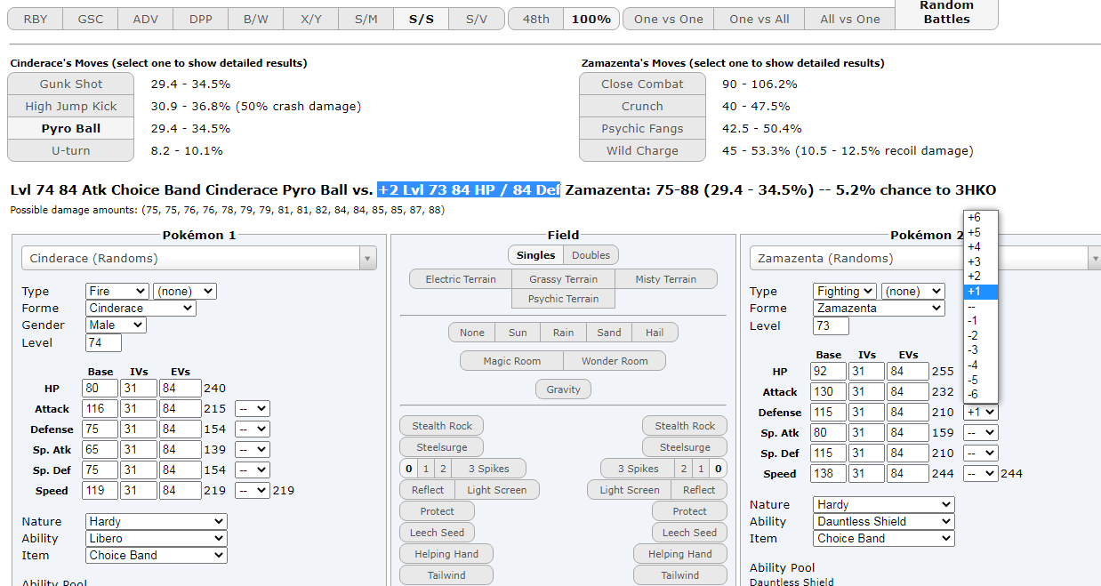Select the S/V generation tab
The height and width of the screenshot is (586, 1101).
point(476,19)
